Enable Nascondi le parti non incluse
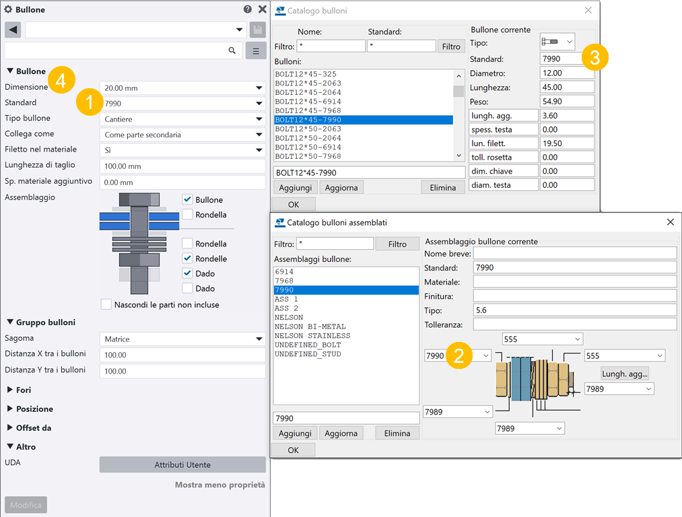This screenshot has height=517, width=682. [106, 304]
